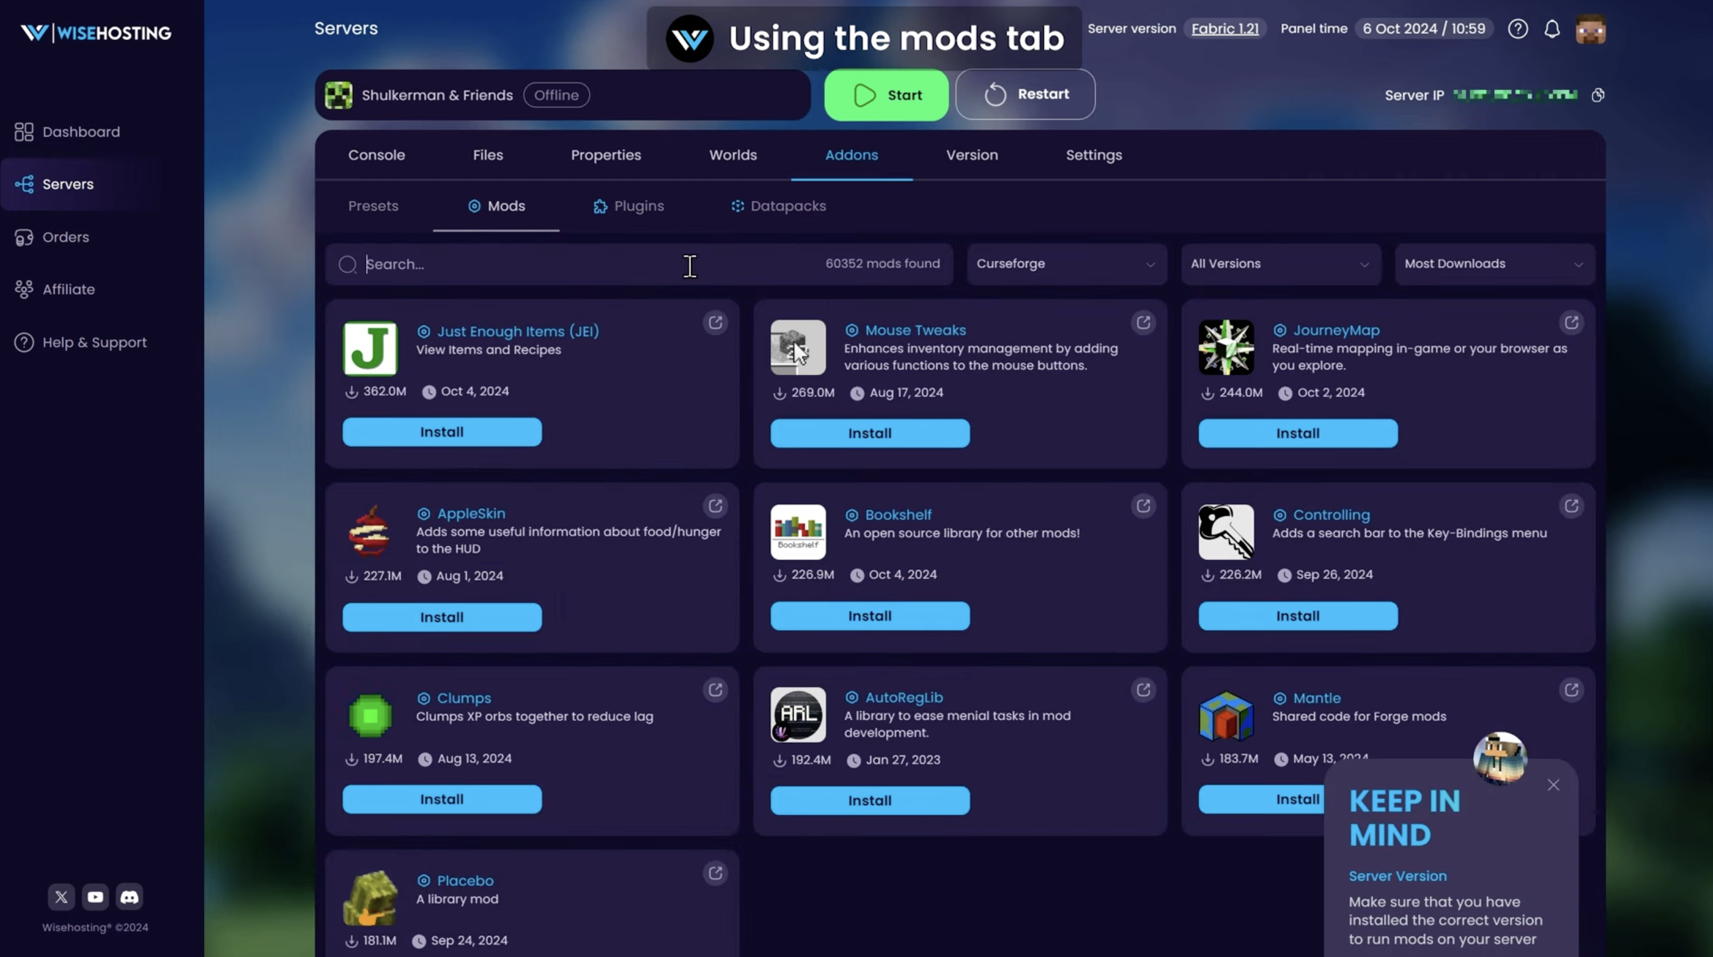
Task: Open the user avatar profile menu
Action: coord(1591,29)
